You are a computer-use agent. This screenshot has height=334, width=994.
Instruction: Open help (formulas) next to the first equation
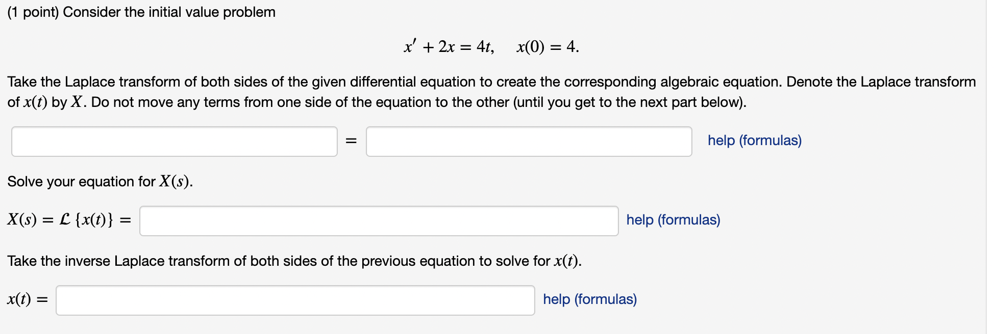point(754,141)
